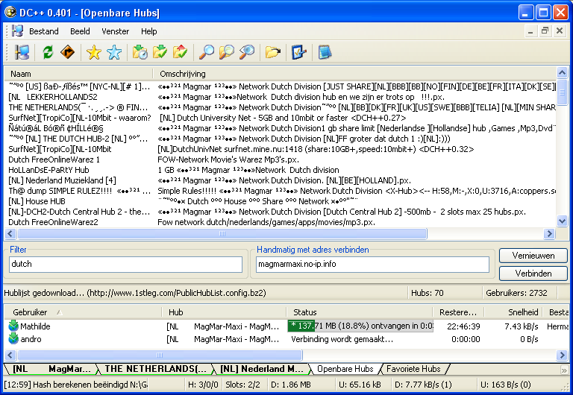Click andro's download user icon

[13, 339]
